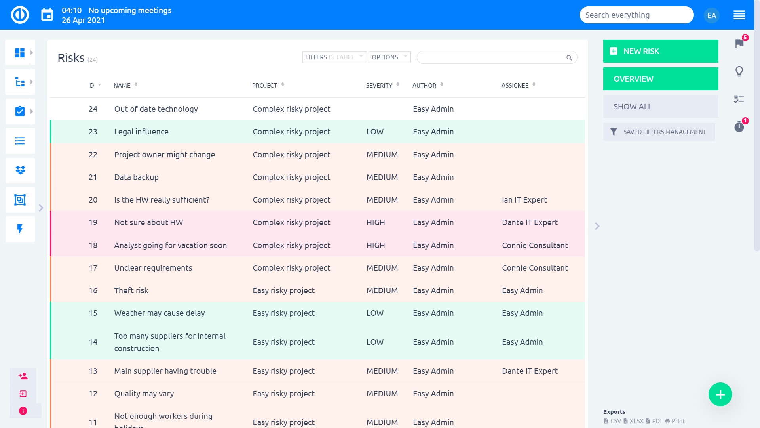Open the calendar icon in top bar
Viewport: 760px width, 428px height.
pyautogui.click(x=47, y=15)
